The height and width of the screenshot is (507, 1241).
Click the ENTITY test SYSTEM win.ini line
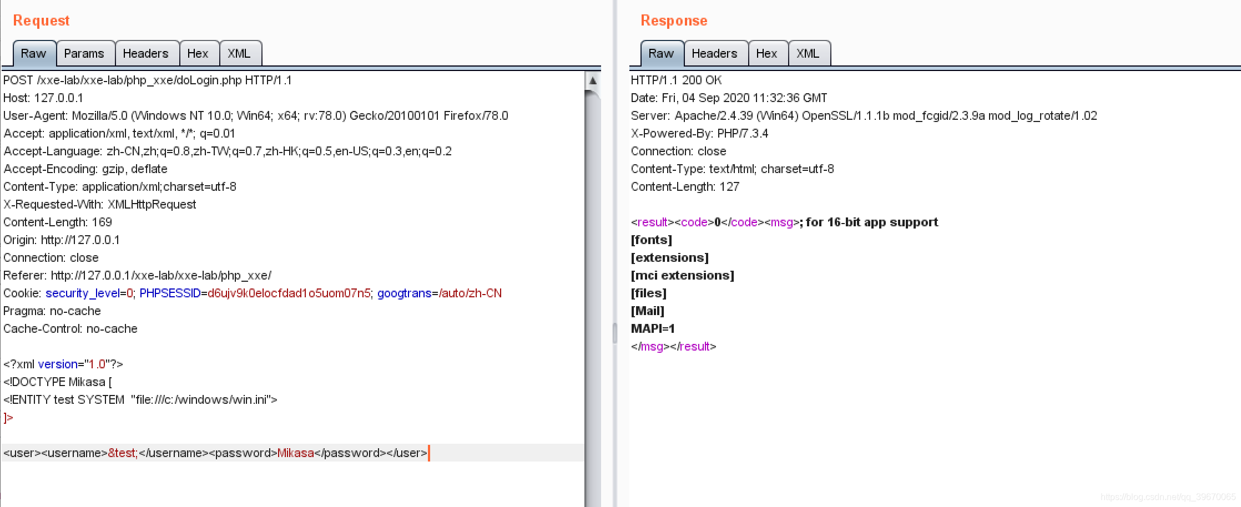(x=140, y=400)
